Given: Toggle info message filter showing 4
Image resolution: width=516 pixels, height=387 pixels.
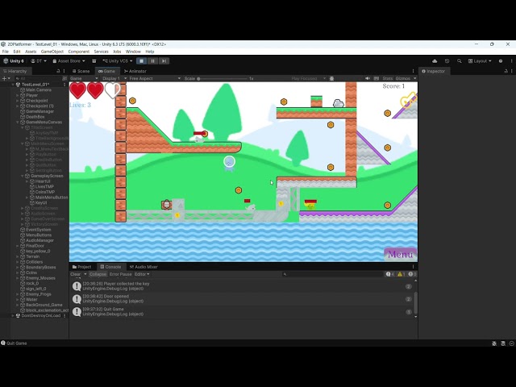Looking at the screenshot, I should (x=390, y=274).
